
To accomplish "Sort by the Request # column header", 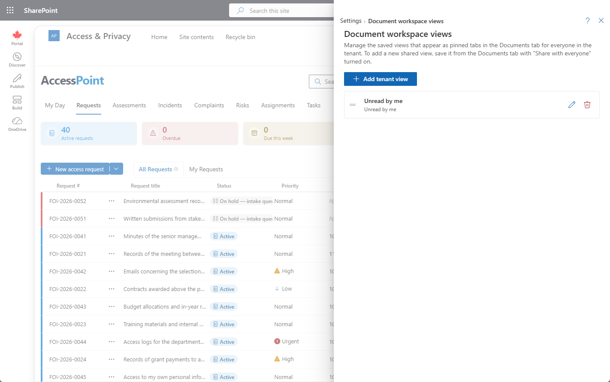I will 68,186.
